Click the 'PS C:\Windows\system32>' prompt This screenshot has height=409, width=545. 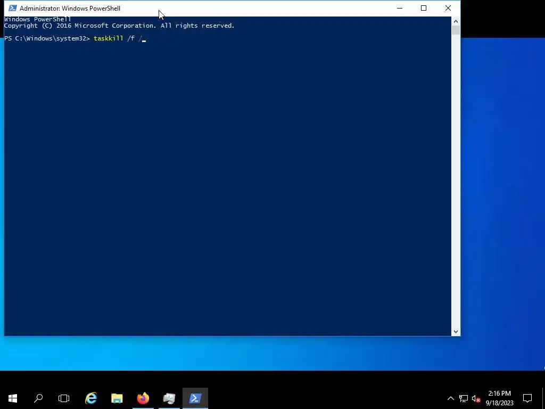(47, 38)
